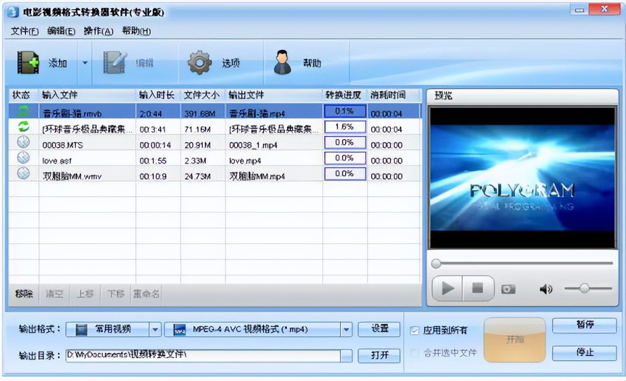Image resolution: width=626 pixels, height=381 pixels.
Task: Click the Add video film icon
Action: [x=28, y=63]
